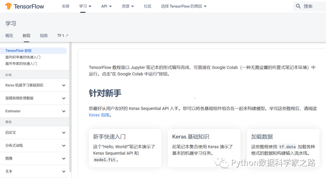The width and height of the screenshot is (326, 178).
Task: Open the 资源 dropdown menu
Action: [128, 6]
